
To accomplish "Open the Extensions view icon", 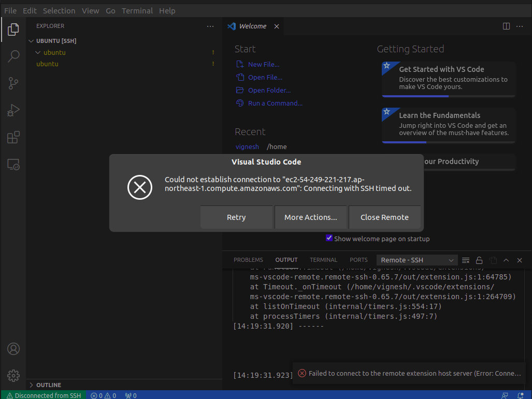I will (13, 137).
